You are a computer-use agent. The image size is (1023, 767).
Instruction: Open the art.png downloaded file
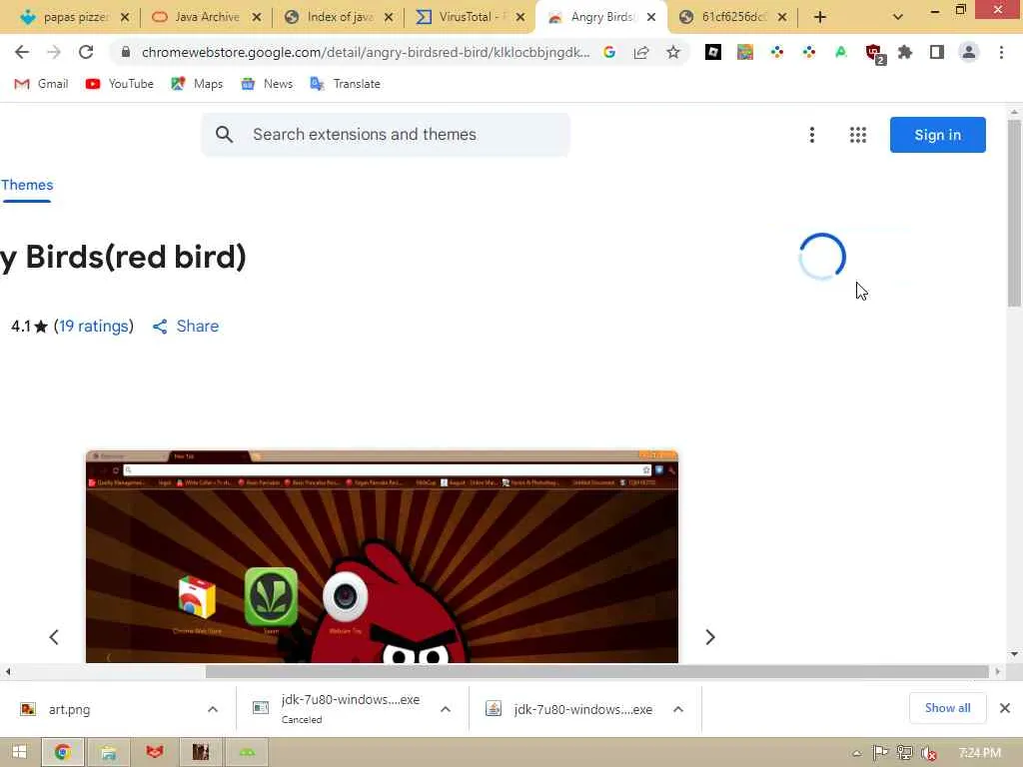[69, 709]
